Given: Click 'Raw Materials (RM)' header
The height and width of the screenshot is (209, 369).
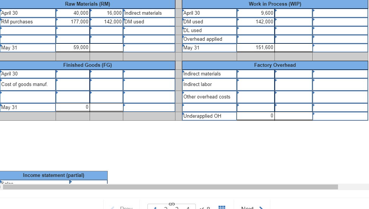Looking at the screenshot, I should pyautogui.click(x=88, y=4).
